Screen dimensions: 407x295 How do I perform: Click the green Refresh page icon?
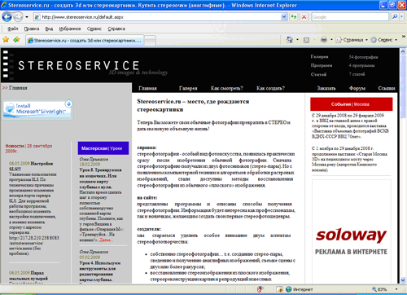point(294,17)
